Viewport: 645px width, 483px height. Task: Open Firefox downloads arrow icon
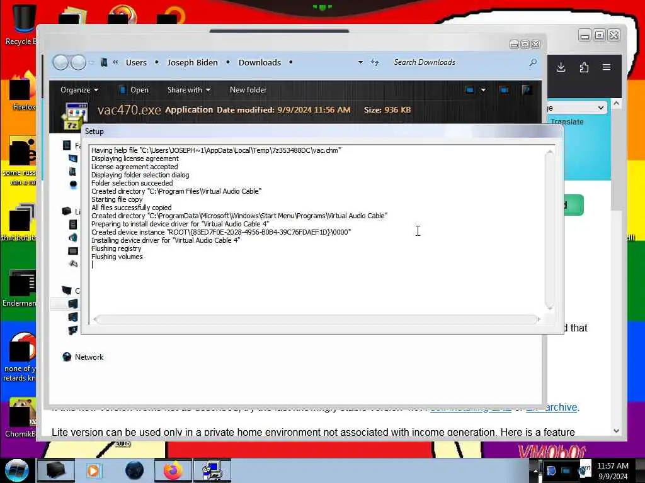561,67
